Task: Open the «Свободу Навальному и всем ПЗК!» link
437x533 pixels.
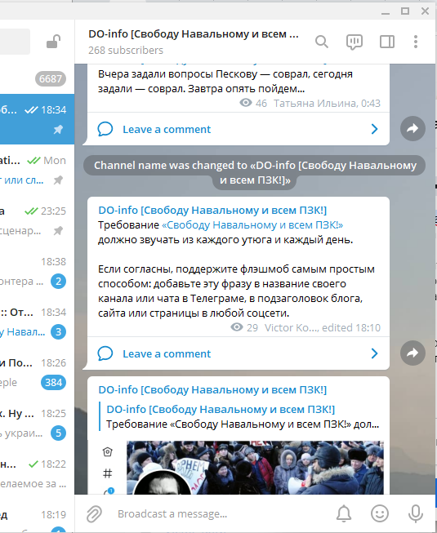Action: tap(252, 225)
